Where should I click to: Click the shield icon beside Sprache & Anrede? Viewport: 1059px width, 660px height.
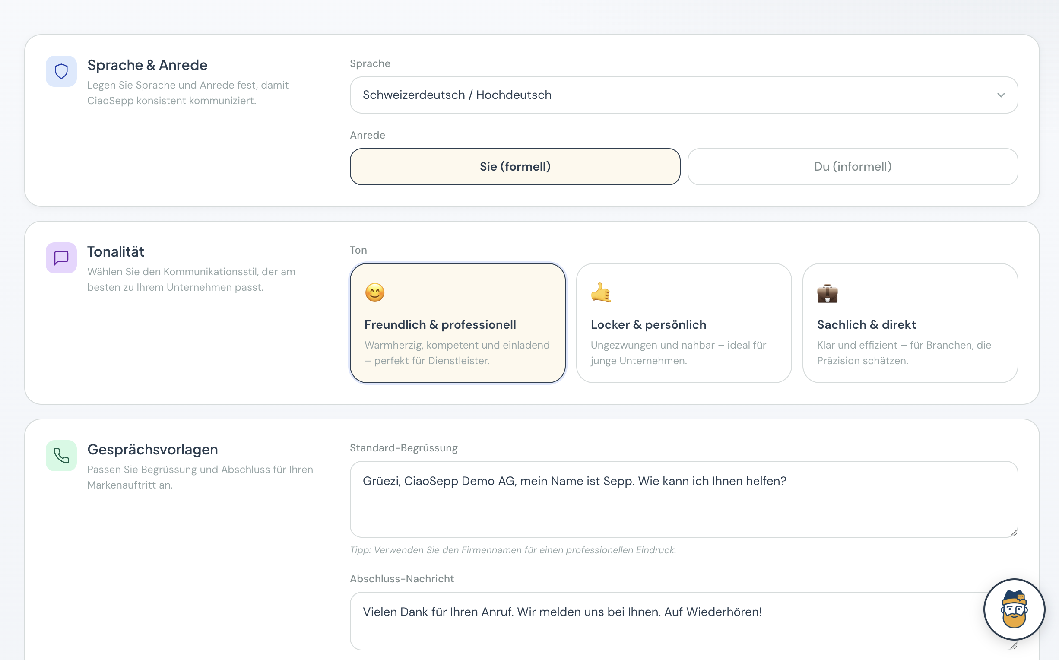tap(61, 71)
